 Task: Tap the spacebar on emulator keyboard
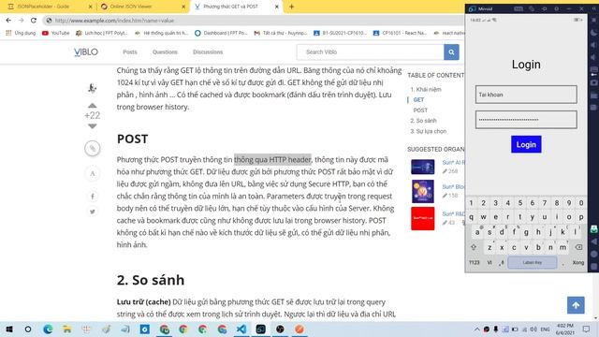pos(533,262)
